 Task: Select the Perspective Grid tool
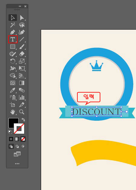[x=22, y=76]
